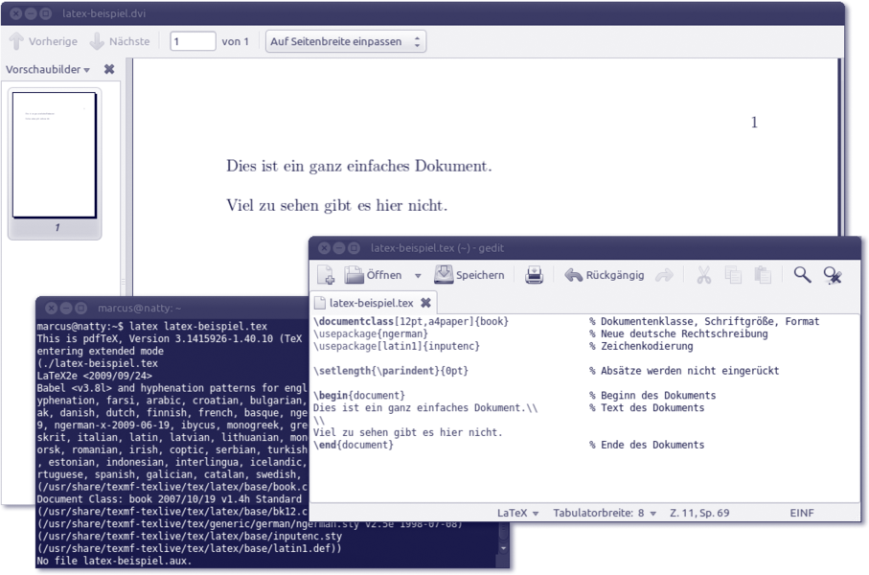Click the print icon in gedit toolbar

(x=535, y=276)
